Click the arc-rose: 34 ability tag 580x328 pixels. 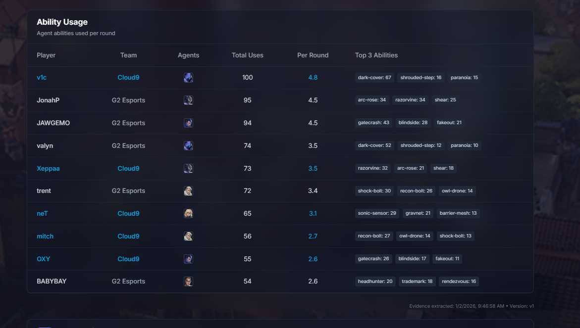[372, 100]
